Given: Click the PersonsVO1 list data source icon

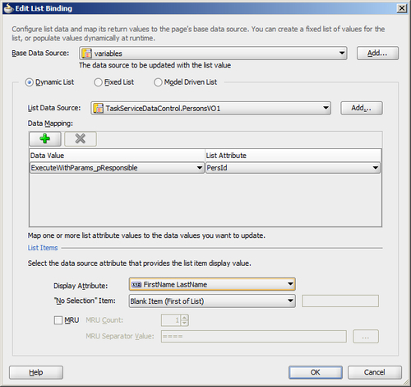Looking at the screenshot, I should click(x=99, y=108).
